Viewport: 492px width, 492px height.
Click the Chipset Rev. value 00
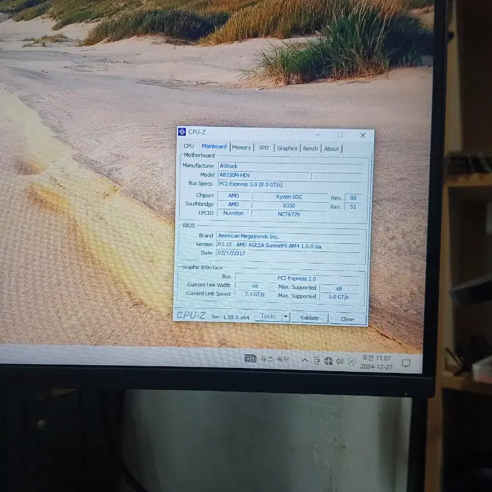[353, 198]
